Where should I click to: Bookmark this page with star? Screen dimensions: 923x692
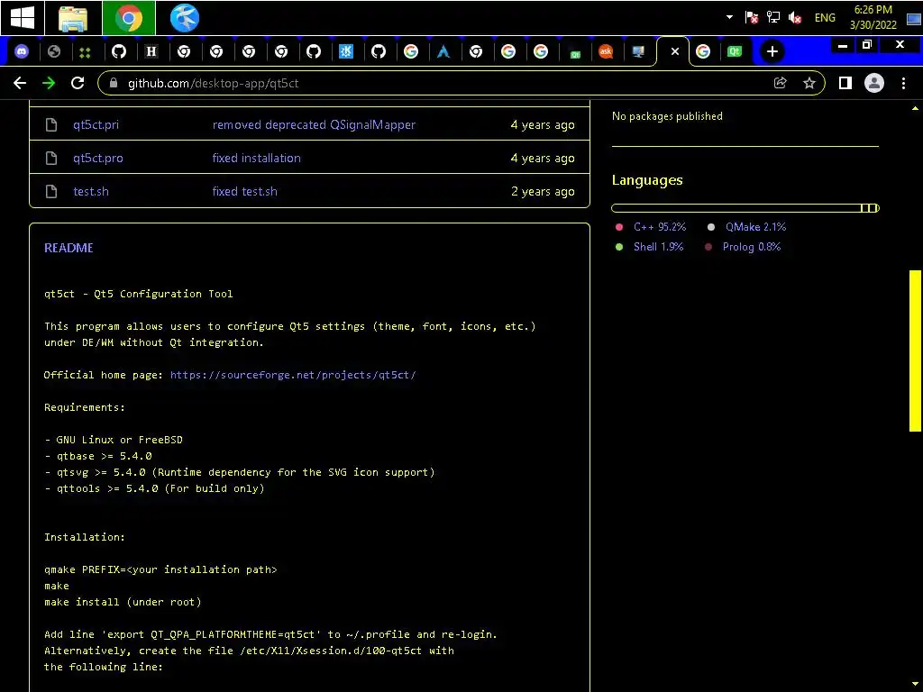tap(809, 83)
